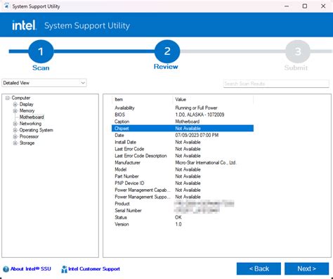
Task: Collapse the Computer tree node
Action: click(x=8, y=98)
